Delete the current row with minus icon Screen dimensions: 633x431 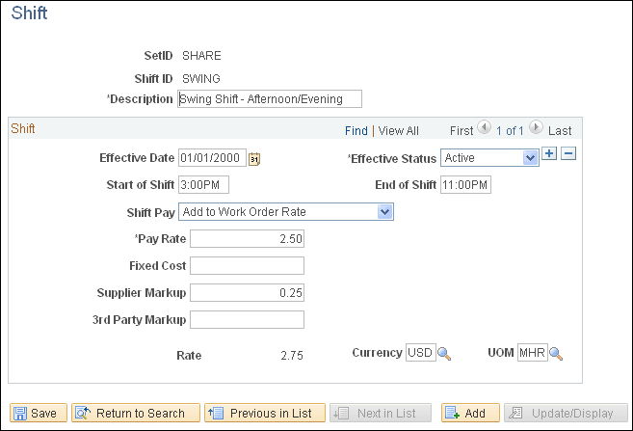(x=568, y=153)
